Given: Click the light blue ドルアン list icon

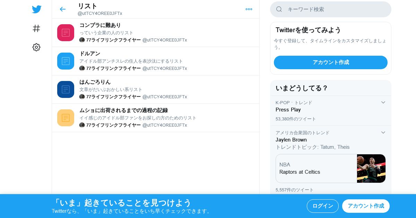Looking at the screenshot, I should (x=66, y=61).
